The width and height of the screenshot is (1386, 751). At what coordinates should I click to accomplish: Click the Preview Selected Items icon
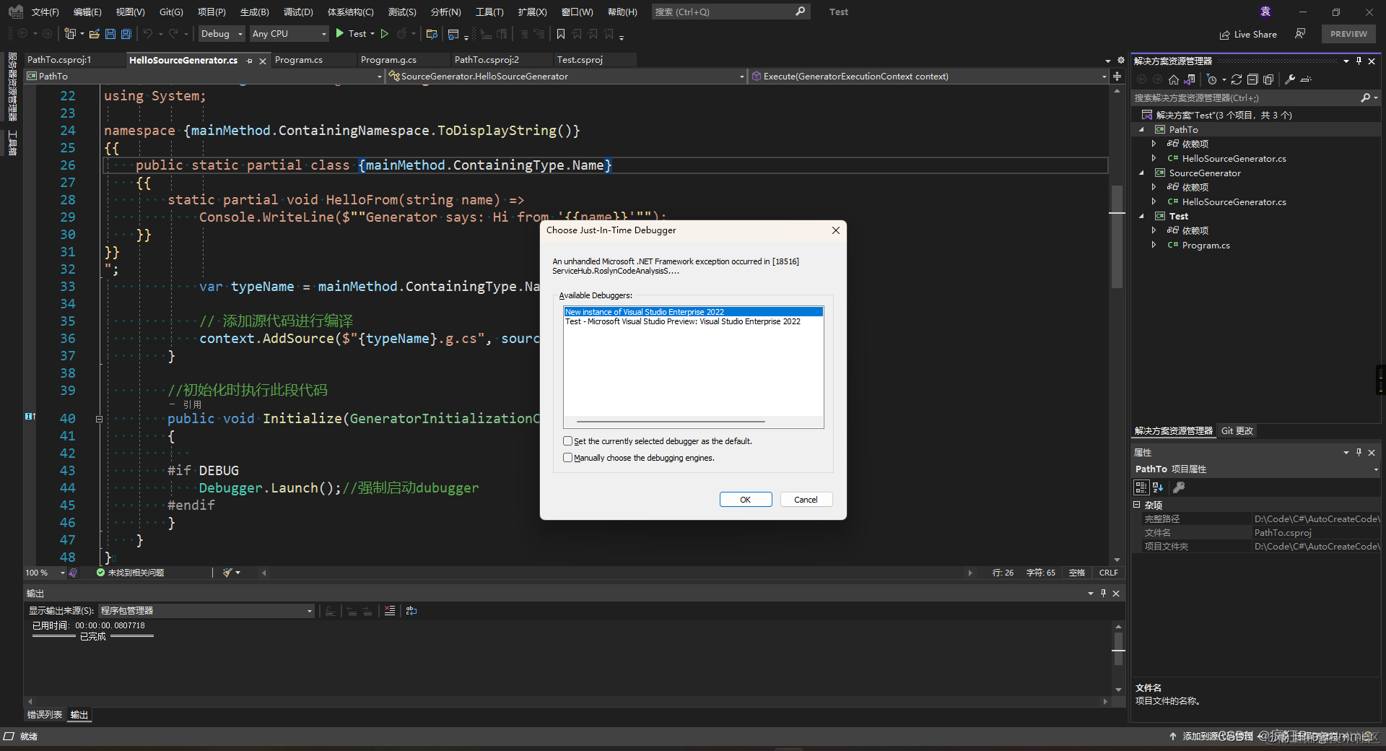tap(1306, 79)
